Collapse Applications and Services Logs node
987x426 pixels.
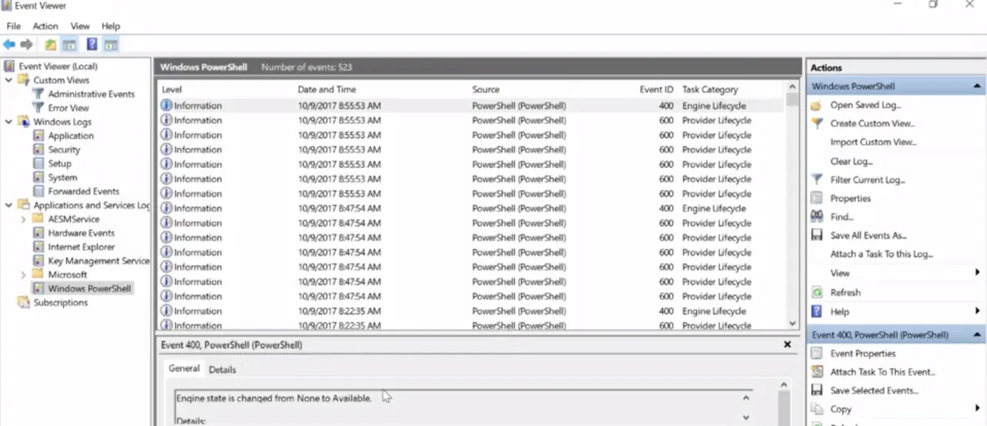[x=8, y=205]
